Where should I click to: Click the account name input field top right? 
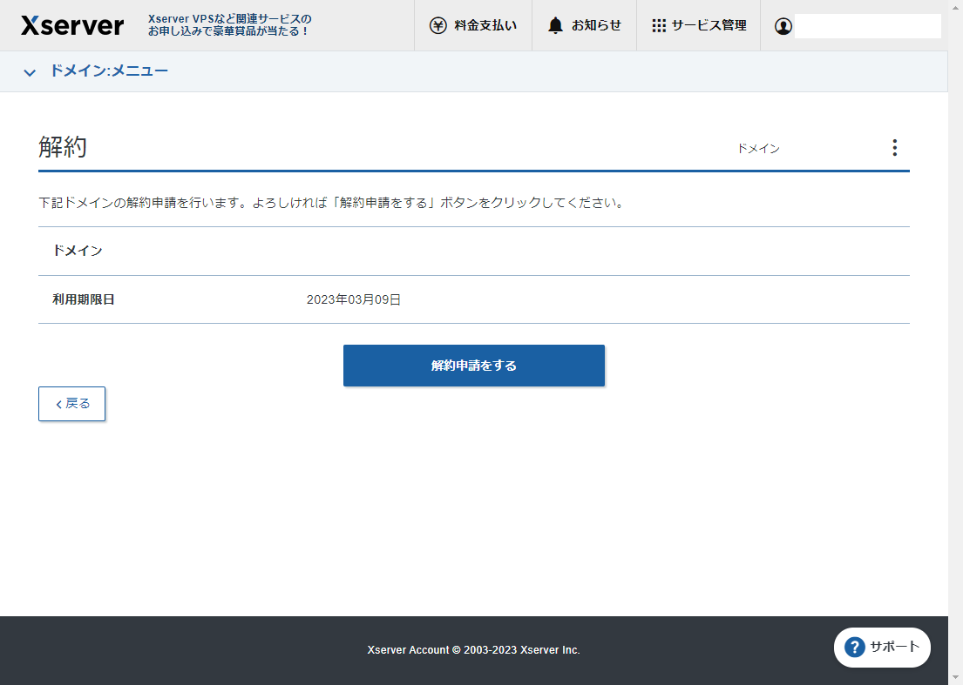click(x=868, y=25)
